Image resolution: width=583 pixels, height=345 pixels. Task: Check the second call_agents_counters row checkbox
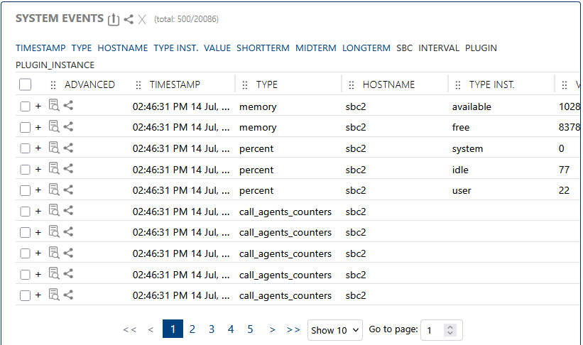point(26,233)
